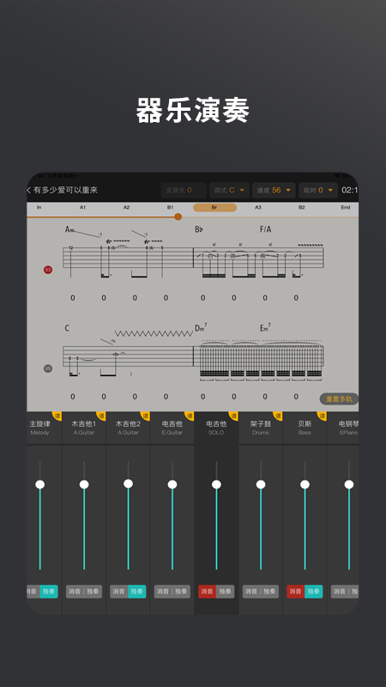Open the 延时 0 delay dropdown
The width and height of the screenshot is (386, 687).
point(318,190)
